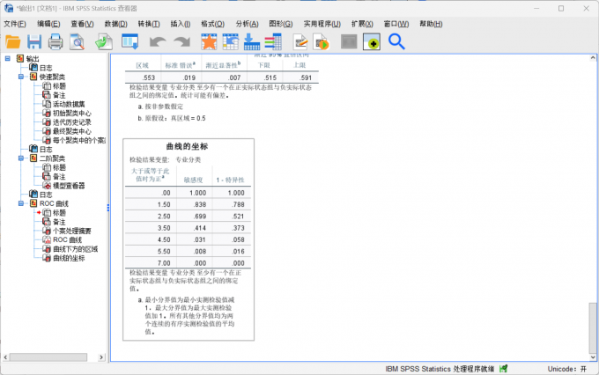The image size is (599, 375).
Task: Select 每个聚类中的个案 outline item
Action: [78, 140]
